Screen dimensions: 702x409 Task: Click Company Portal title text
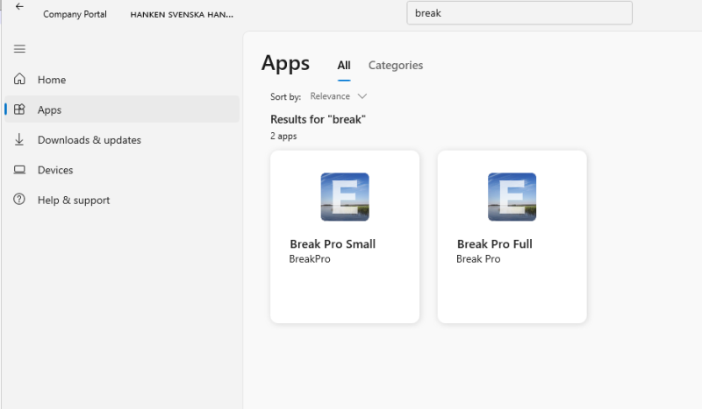75,14
